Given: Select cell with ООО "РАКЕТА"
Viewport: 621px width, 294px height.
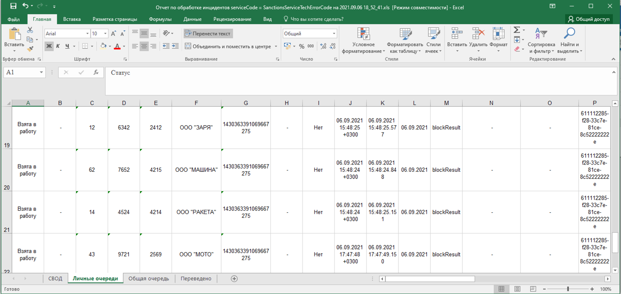Looking at the screenshot, I should [196, 212].
